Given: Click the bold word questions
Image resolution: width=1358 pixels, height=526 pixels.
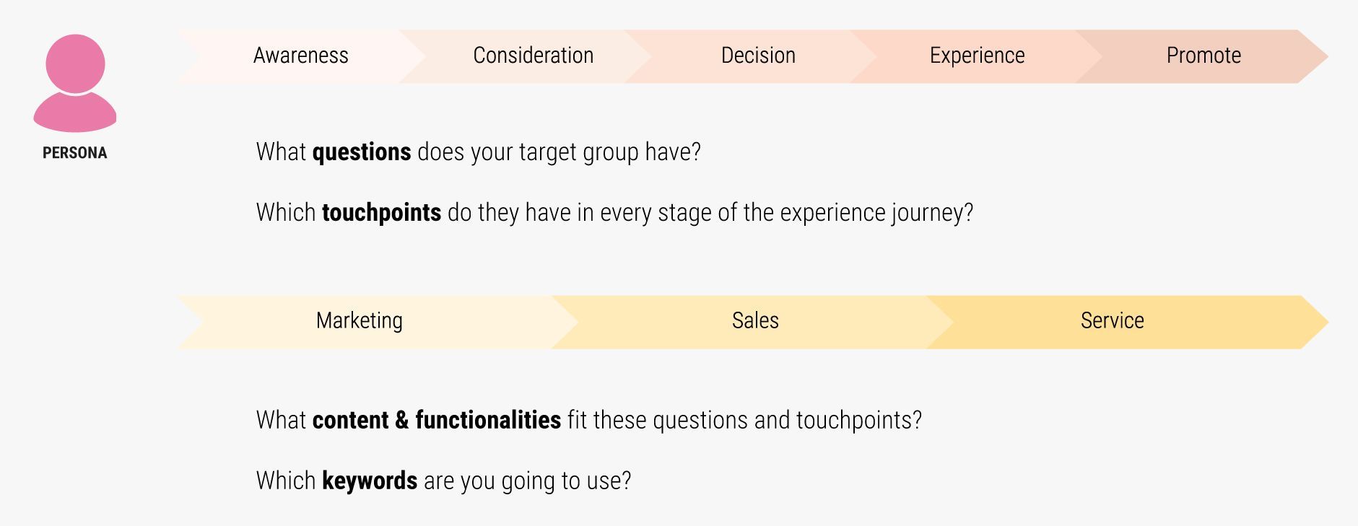Looking at the screenshot, I should [x=362, y=152].
